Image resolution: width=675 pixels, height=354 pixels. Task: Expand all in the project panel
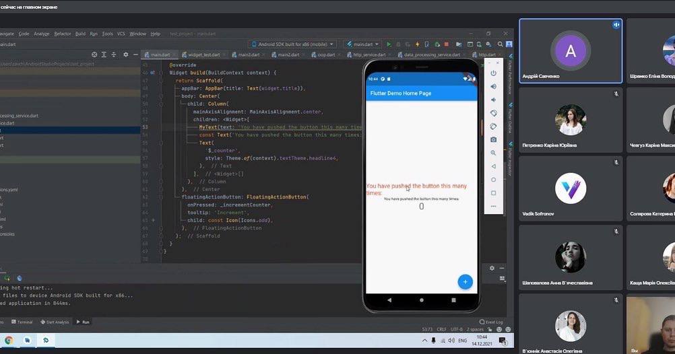(104, 55)
